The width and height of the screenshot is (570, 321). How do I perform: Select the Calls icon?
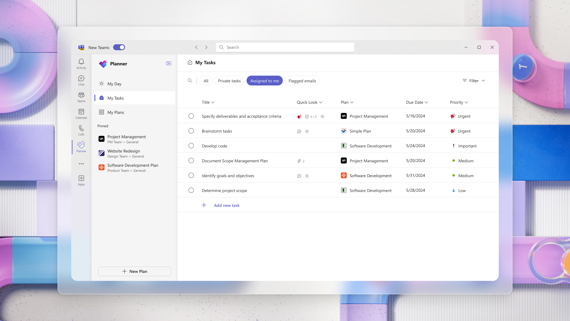81,130
